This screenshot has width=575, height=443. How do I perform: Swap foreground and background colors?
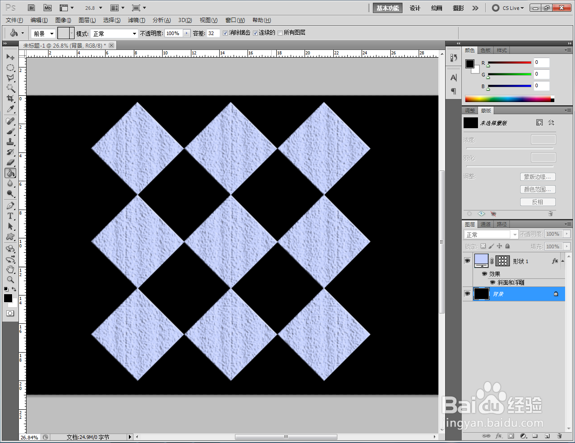pos(14,289)
